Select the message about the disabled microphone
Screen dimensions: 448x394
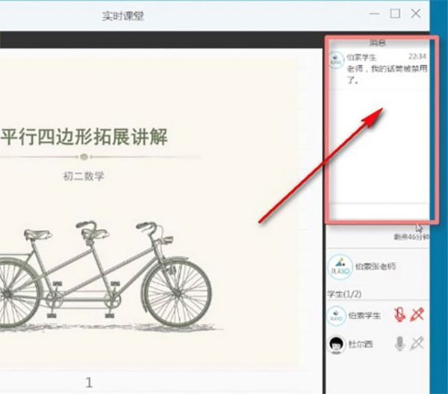(x=387, y=74)
